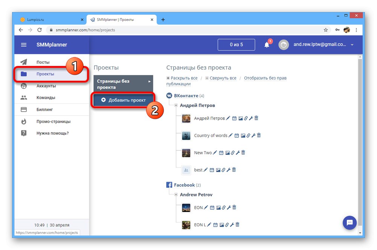Open Команды in the sidebar
Screen dimensions: 377x250
coord(52,98)
